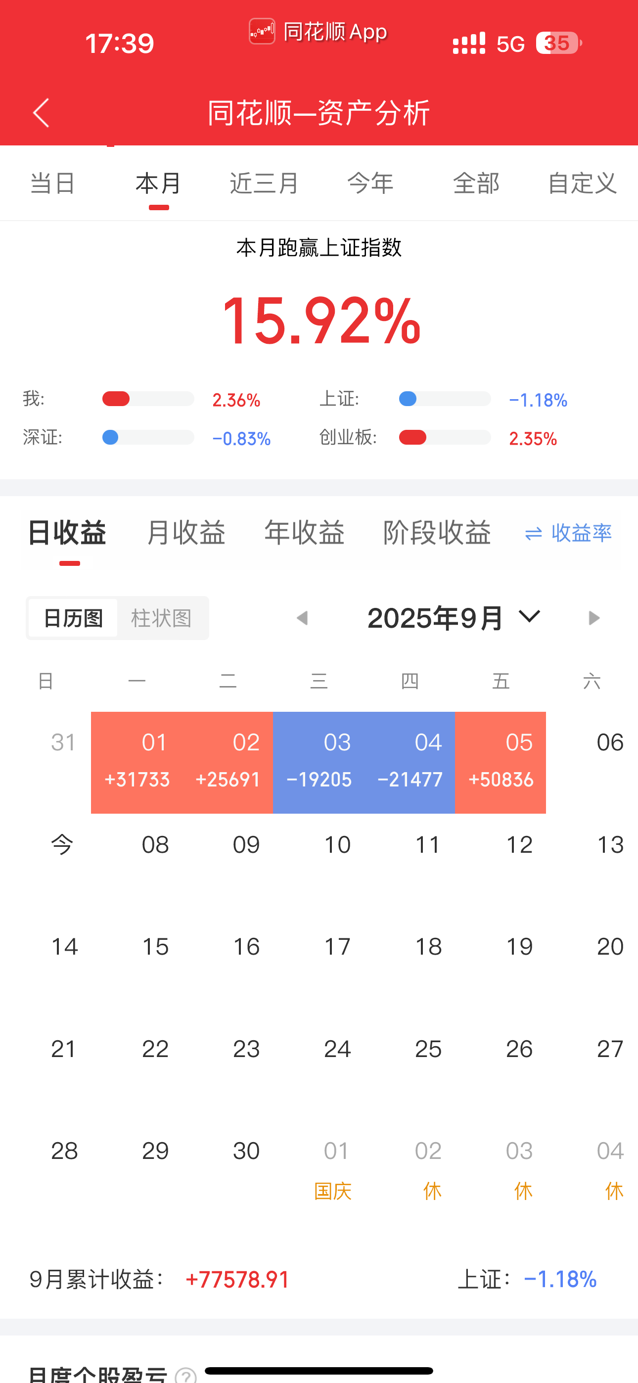Image resolution: width=638 pixels, height=1383 pixels.
Task: Select day 04 cell with -21477
Action: pyautogui.click(x=410, y=763)
